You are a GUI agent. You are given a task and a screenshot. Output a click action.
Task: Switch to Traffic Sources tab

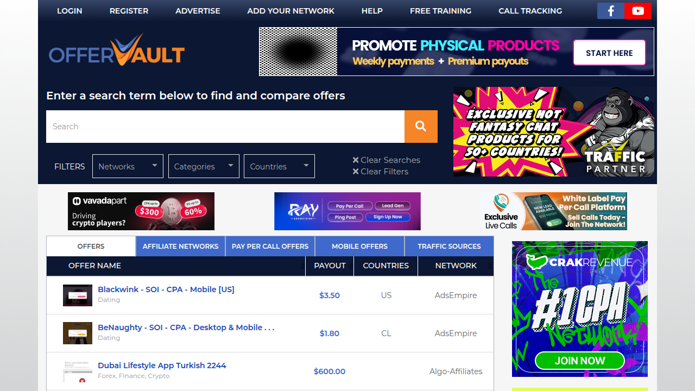pyautogui.click(x=449, y=246)
